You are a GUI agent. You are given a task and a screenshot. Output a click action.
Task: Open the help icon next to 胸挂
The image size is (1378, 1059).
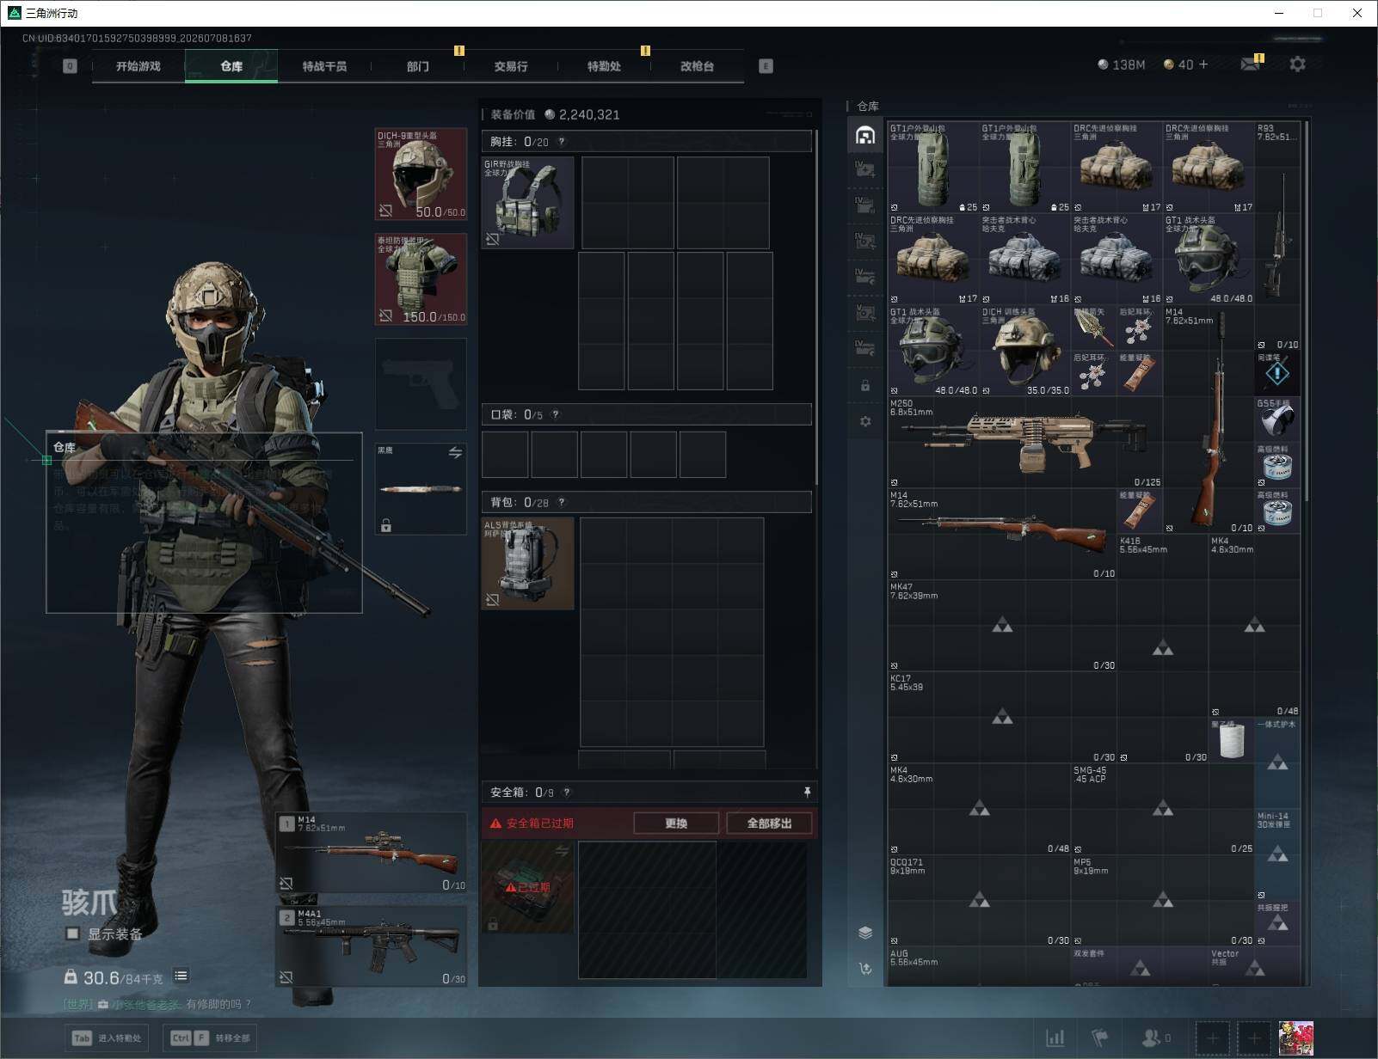click(x=562, y=142)
